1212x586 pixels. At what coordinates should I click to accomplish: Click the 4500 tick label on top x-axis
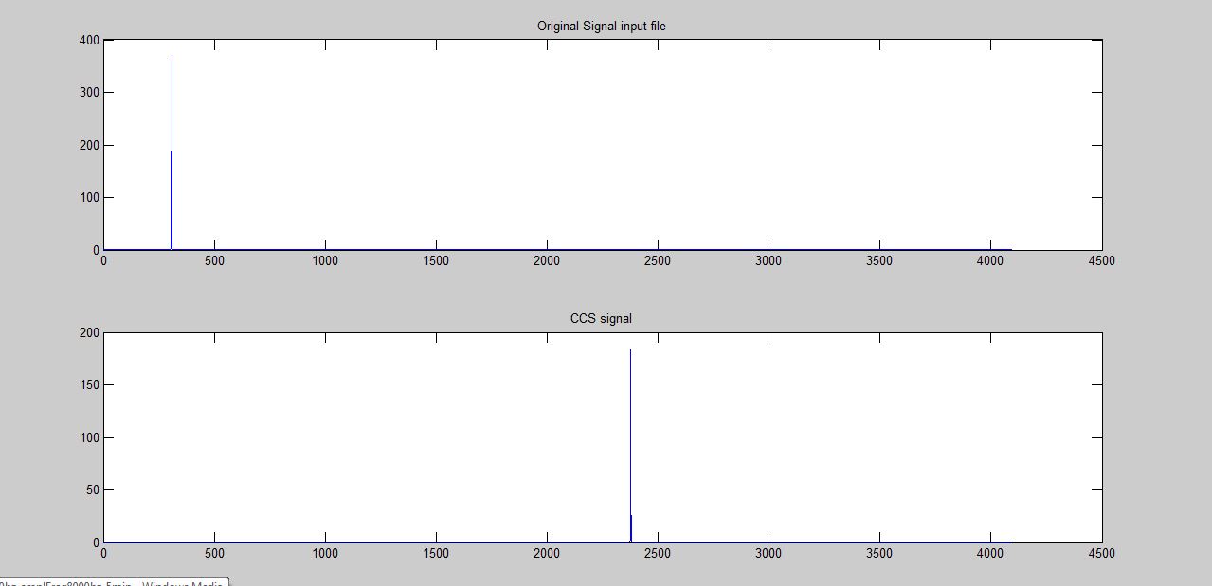coord(1102,260)
